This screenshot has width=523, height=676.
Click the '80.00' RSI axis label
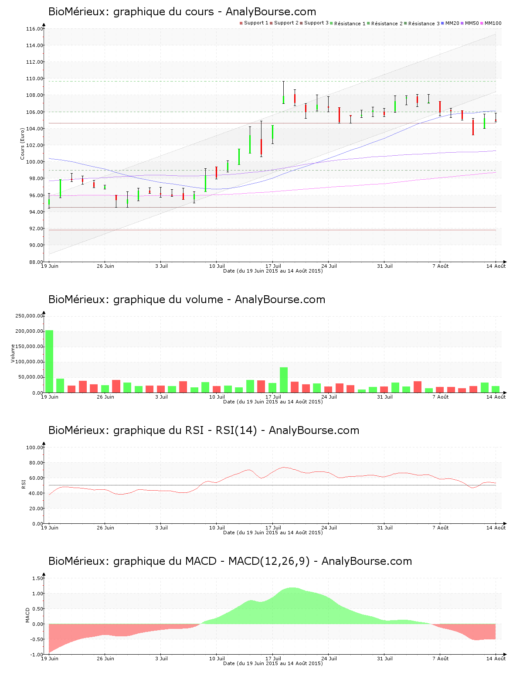[36, 463]
